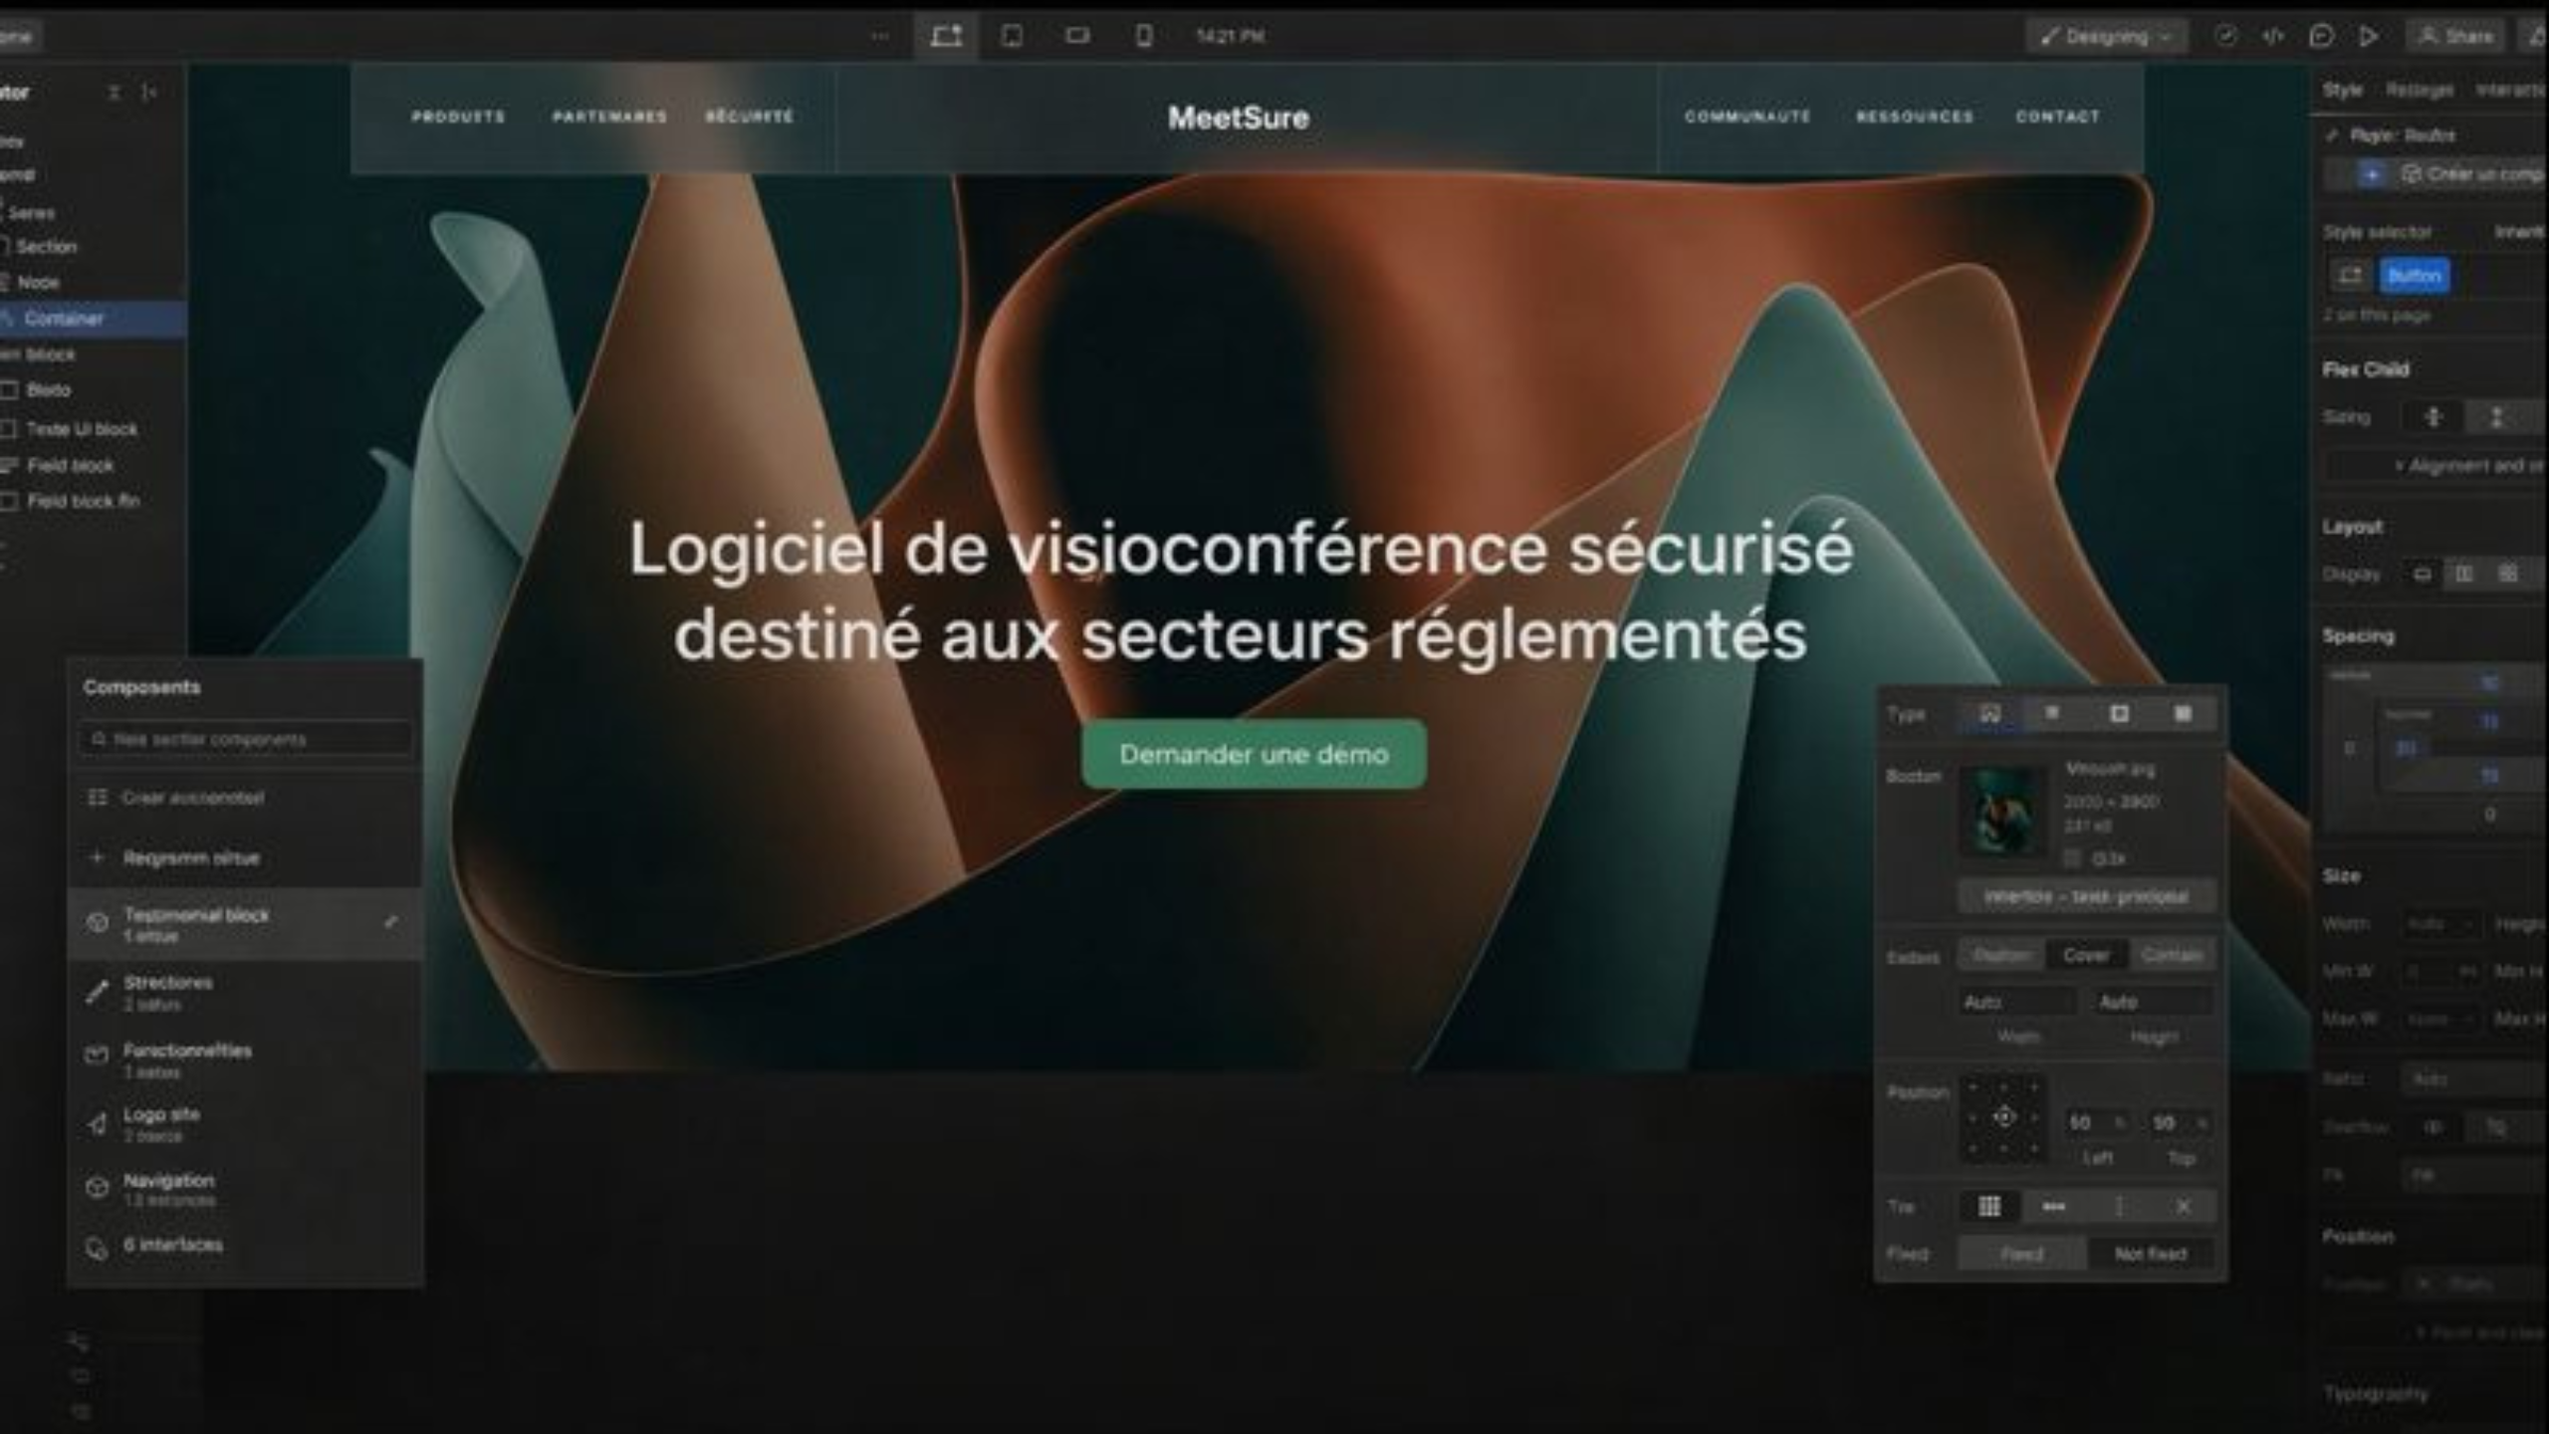The image size is (2549, 1434).
Task: Select the mobile preview icon in top toolbar
Action: click(x=1144, y=36)
